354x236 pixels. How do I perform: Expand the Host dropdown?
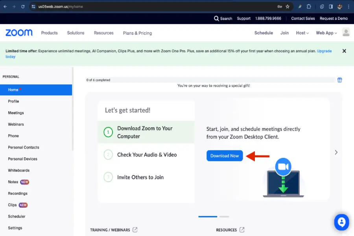point(302,33)
